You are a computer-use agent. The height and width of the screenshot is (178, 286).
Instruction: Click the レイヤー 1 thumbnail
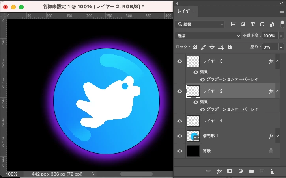click(x=193, y=121)
